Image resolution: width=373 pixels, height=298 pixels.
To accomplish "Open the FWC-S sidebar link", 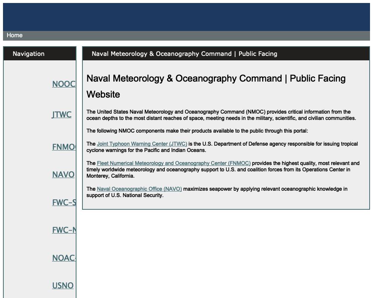I will [64, 203].
